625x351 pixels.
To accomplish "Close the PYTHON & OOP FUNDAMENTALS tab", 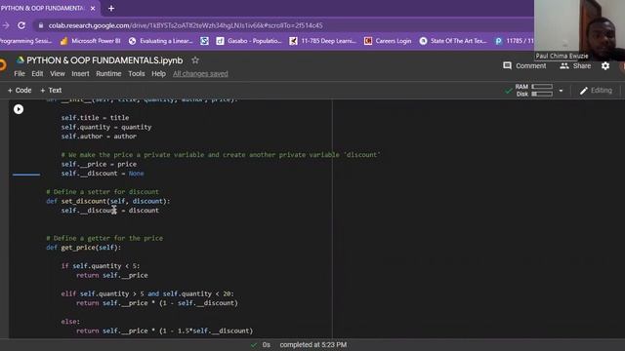I will 93,8.
